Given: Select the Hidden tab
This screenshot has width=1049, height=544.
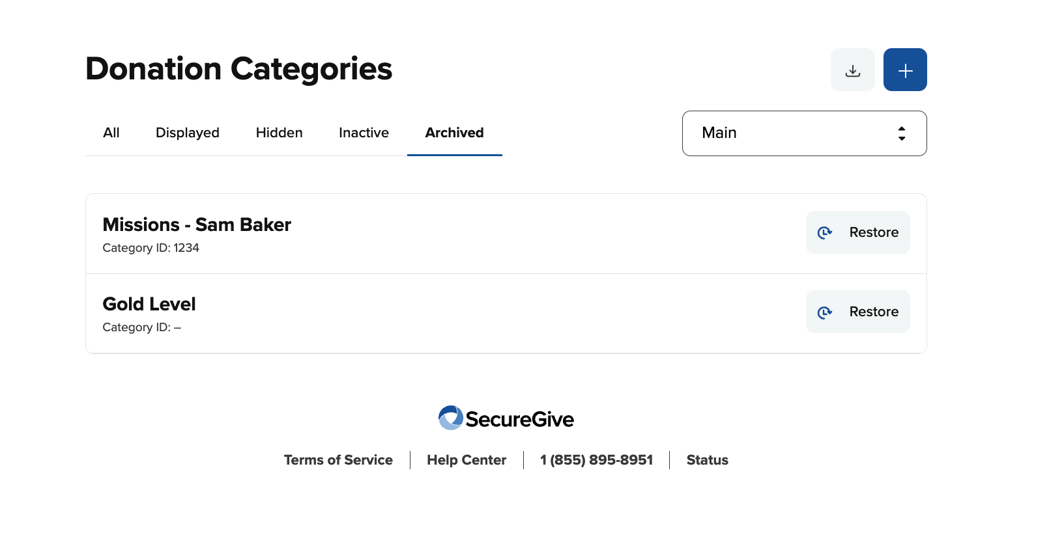Looking at the screenshot, I should [279, 133].
